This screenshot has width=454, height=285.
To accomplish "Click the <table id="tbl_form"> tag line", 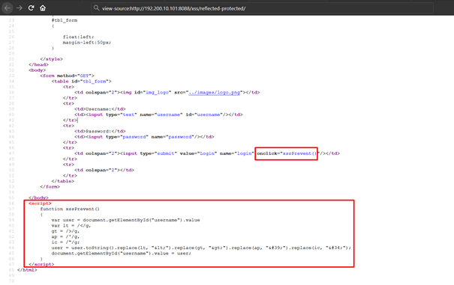I will click(x=81, y=81).
